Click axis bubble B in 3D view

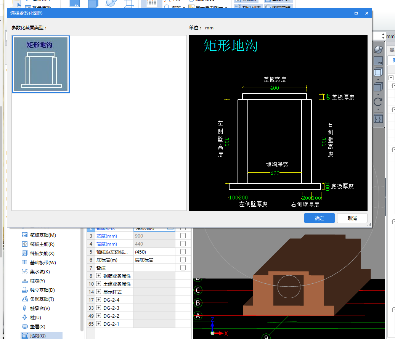(x=198, y=303)
